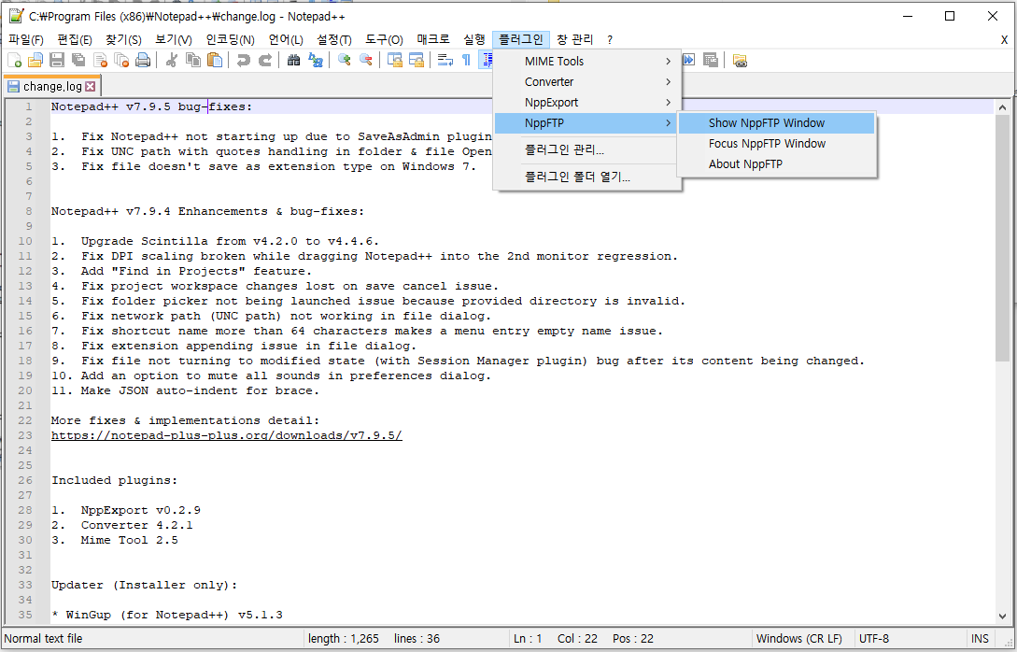Click the "WinGup (for Notepad++) v5.1.3" line
Screen dimensions: 1017x652
(x=166, y=615)
